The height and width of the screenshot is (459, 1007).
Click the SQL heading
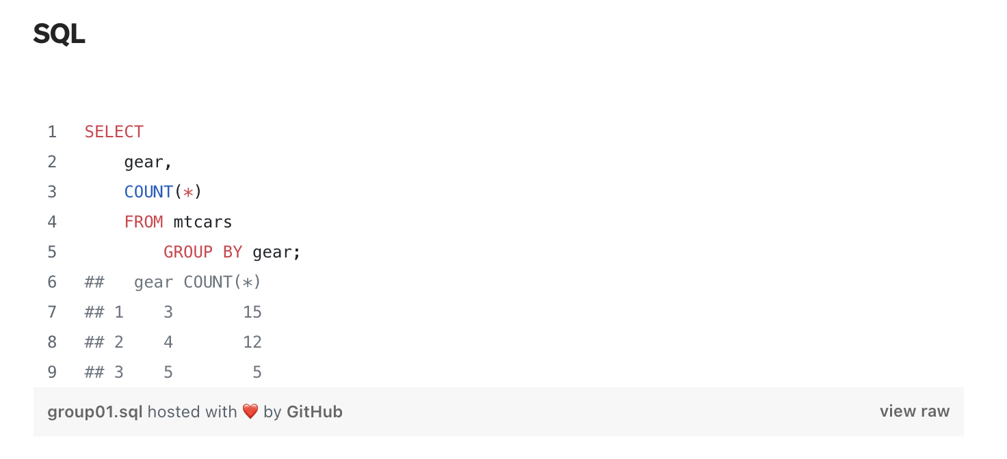coord(59,34)
